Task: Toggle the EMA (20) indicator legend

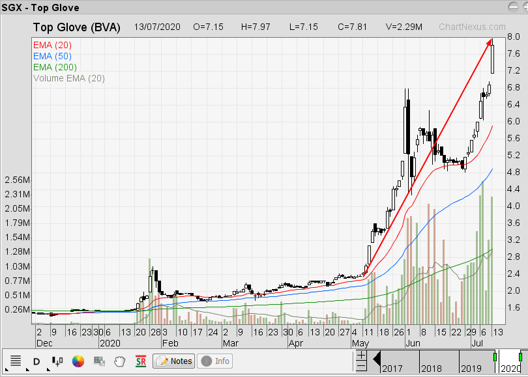Action: pos(51,46)
